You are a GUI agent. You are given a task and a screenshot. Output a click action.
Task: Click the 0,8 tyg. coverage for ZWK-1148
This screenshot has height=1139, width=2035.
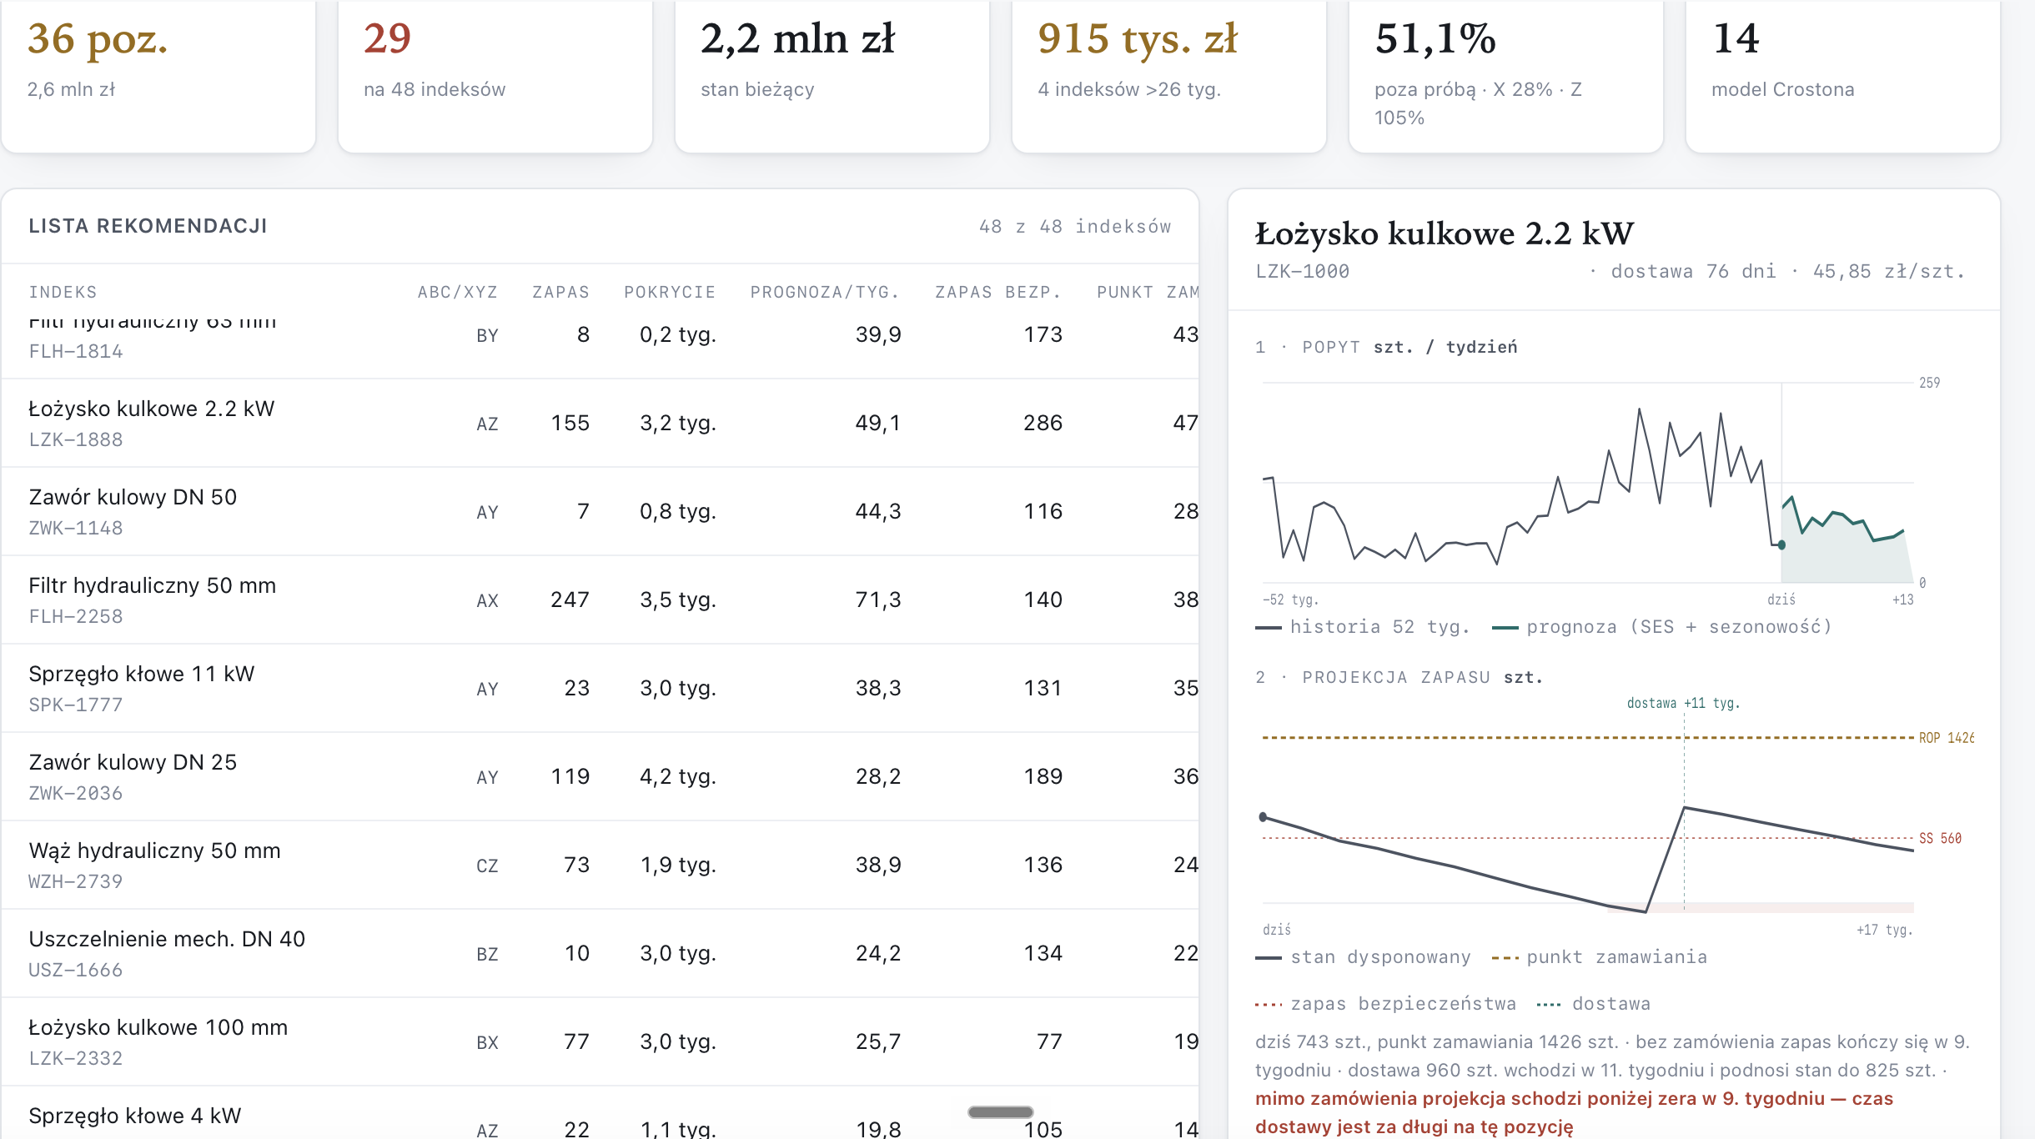click(678, 511)
